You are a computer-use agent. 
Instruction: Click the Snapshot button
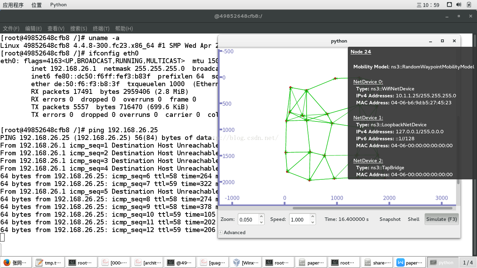pyautogui.click(x=390, y=219)
